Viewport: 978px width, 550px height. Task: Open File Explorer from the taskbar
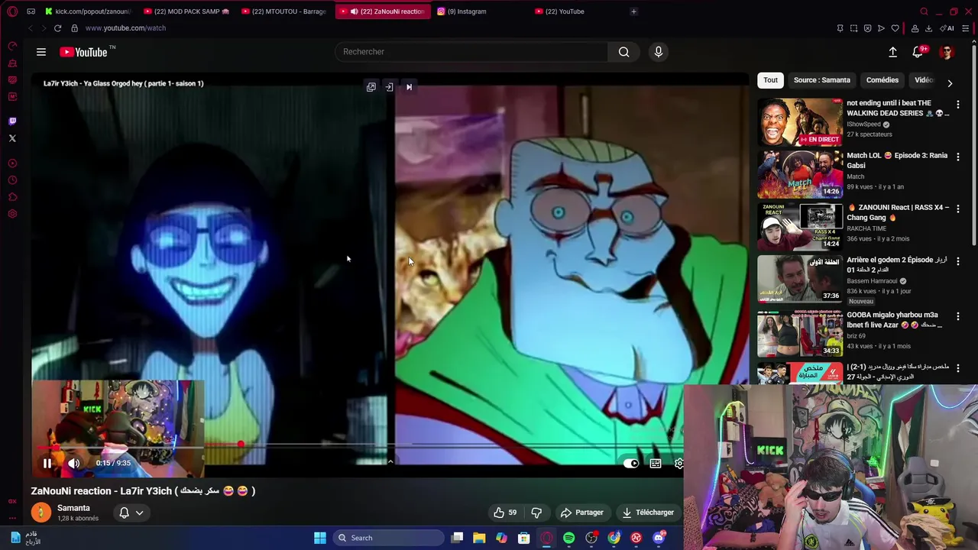pyautogui.click(x=479, y=538)
